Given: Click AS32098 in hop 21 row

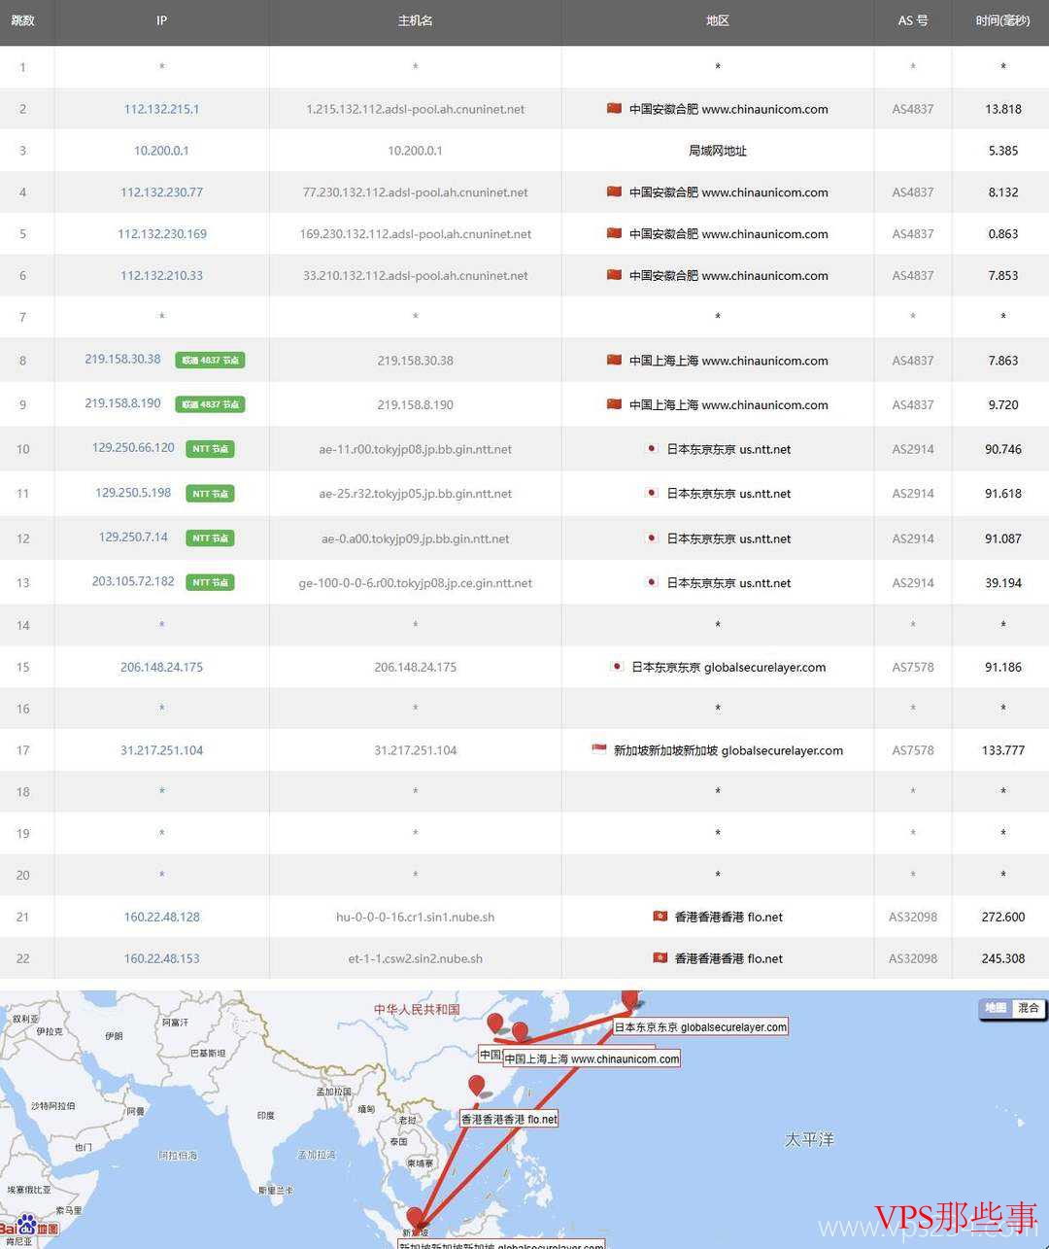Looking at the screenshot, I should click(x=913, y=918).
